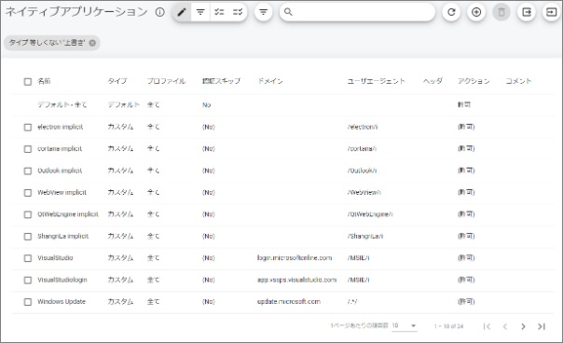This screenshot has width=563, height=343.
Task: Click the /electron/i user agent cell
Action: [x=363, y=127]
